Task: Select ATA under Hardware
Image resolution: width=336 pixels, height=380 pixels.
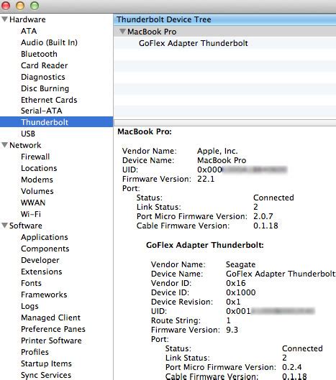Action: (x=29, y=31)
